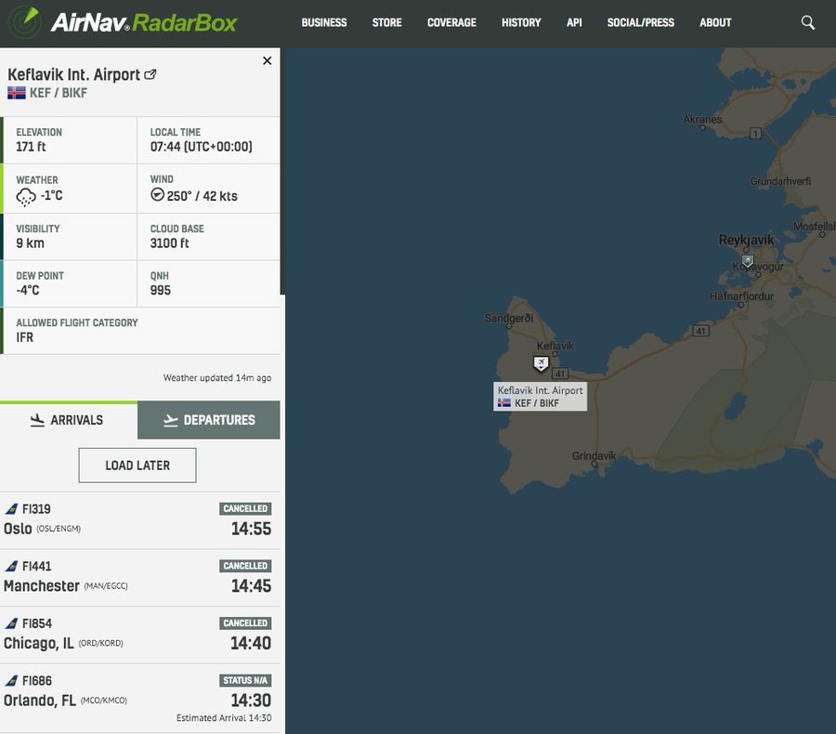Click the Keflavik Int. Airport title
This screenshot has width=836, height=734.
[73, 74]
